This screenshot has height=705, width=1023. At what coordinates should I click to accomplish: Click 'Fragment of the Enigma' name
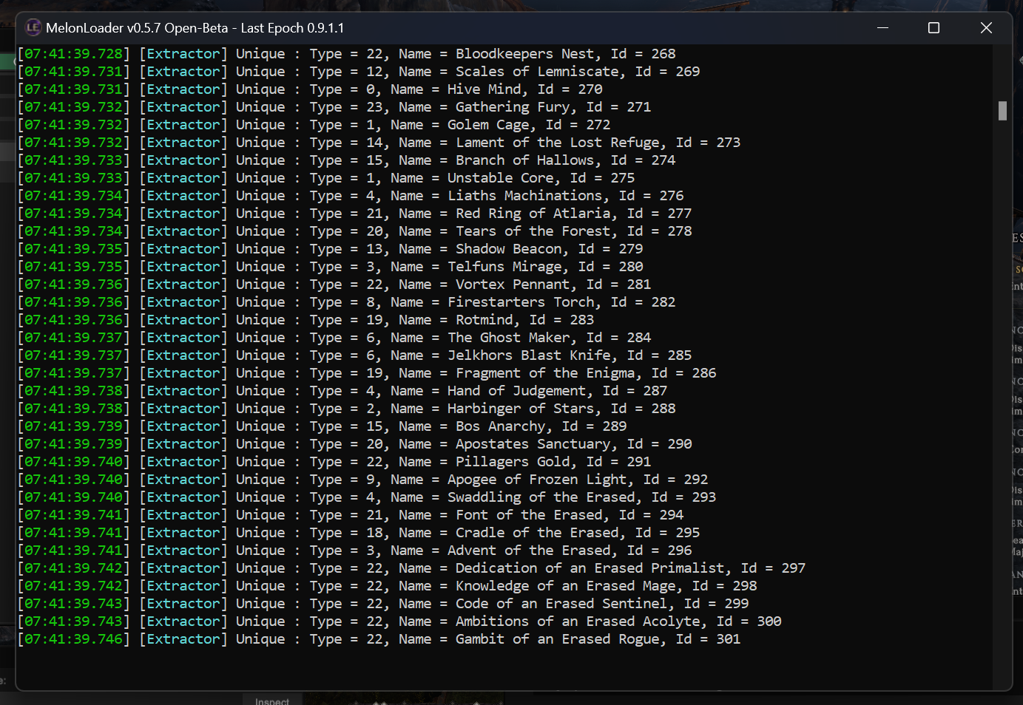coord(545,373)
